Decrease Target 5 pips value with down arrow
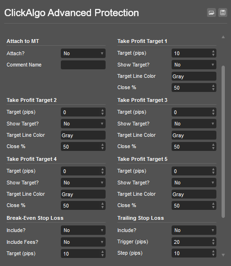The height and width of the screenshot is (266, 231). click(213, 173)
